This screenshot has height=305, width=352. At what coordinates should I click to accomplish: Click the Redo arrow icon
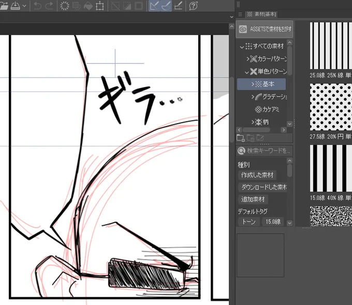[49, 6]
